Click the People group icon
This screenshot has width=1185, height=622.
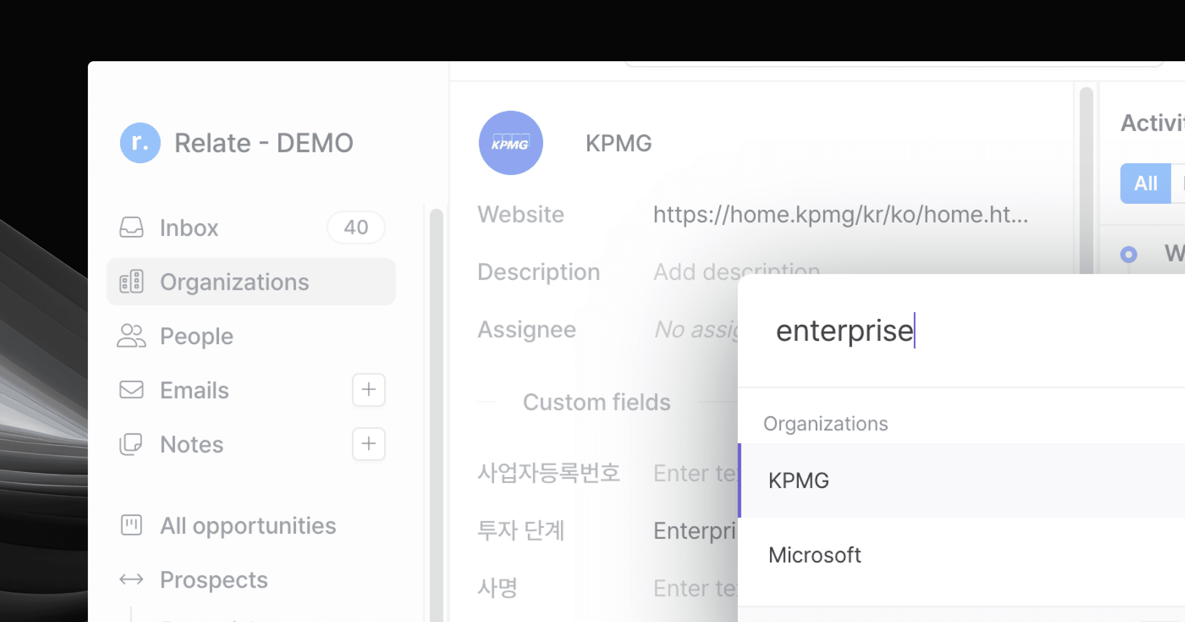click(x=132, y=336)
